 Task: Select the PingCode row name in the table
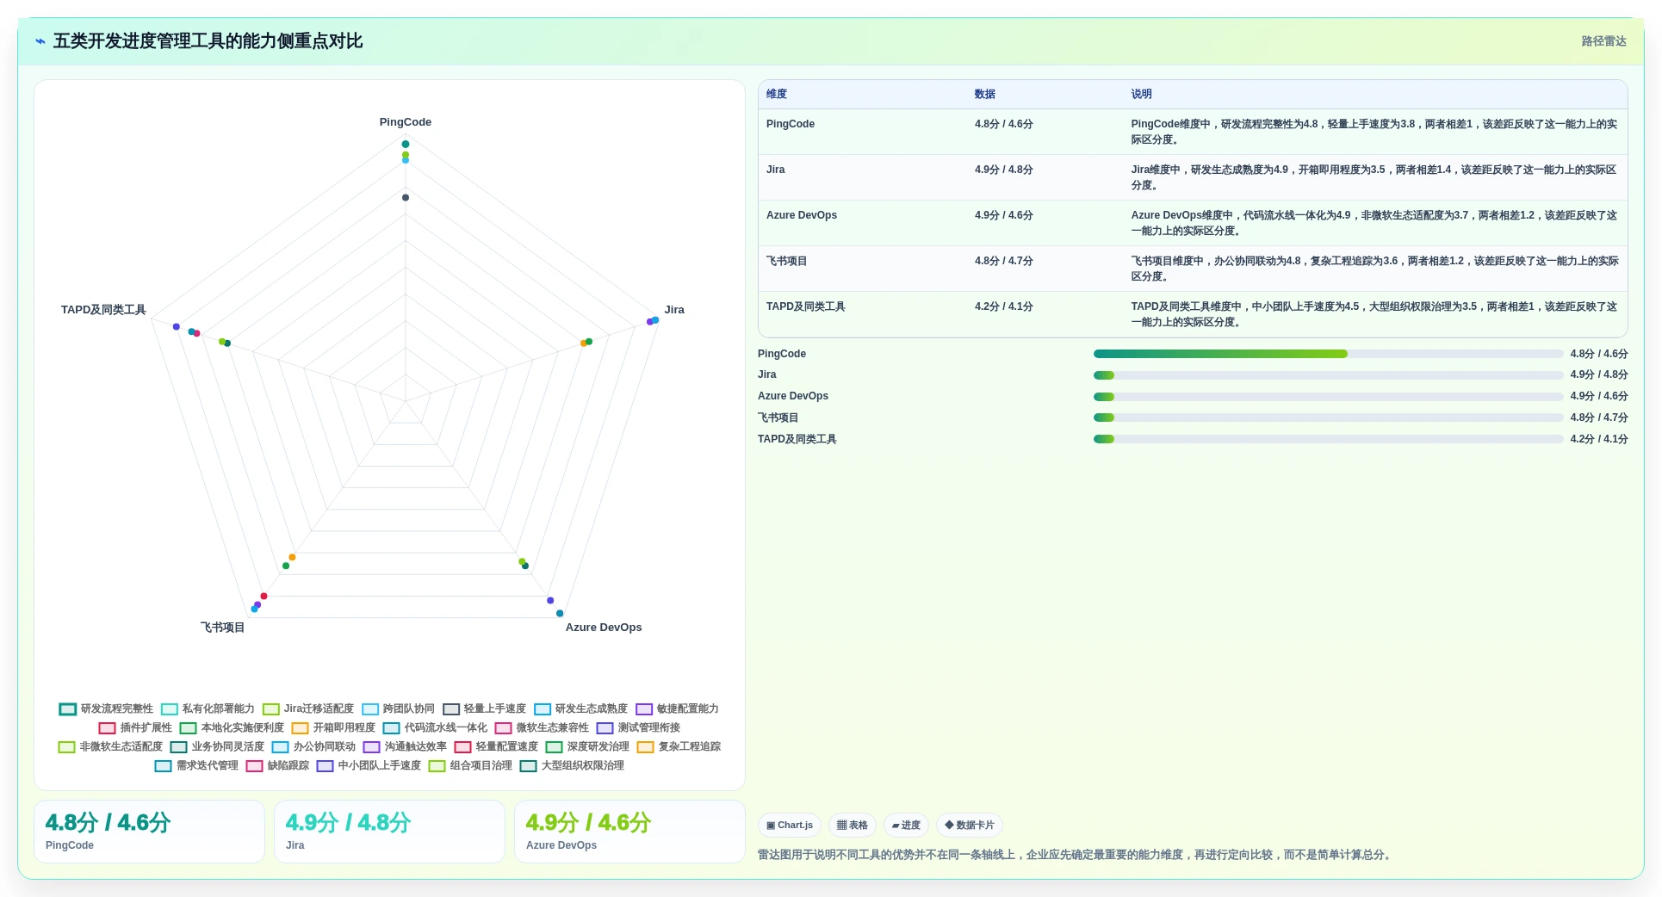pyautogui.click(x=791, y=124)
